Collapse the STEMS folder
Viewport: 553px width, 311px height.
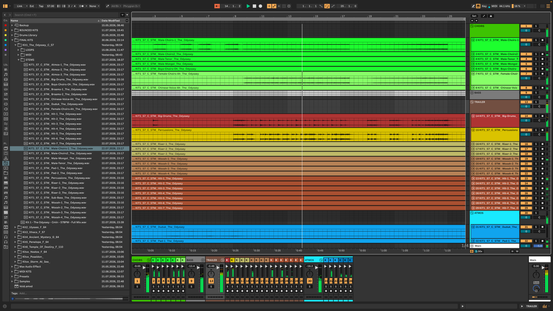click(18, 60)
